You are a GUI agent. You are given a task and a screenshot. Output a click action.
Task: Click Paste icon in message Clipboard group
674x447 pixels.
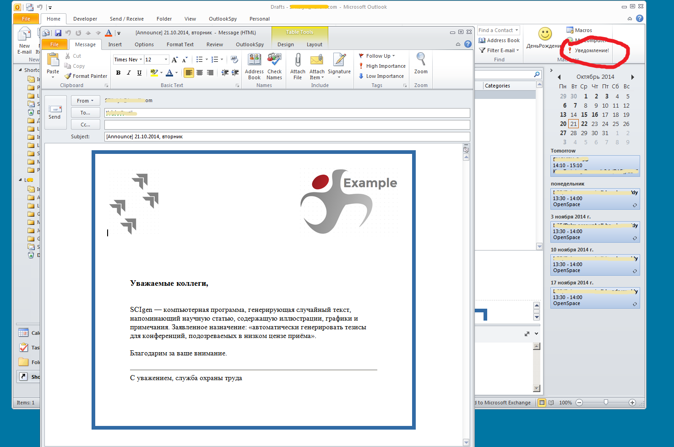53,60
